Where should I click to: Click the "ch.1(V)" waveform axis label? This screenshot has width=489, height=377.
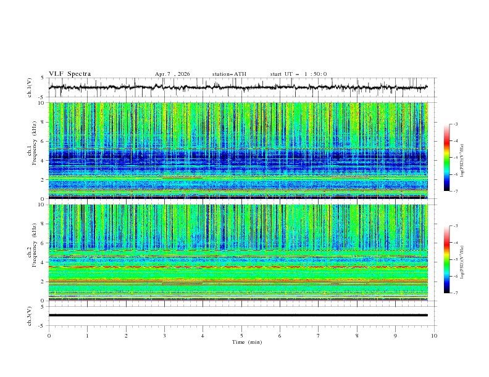30,87
